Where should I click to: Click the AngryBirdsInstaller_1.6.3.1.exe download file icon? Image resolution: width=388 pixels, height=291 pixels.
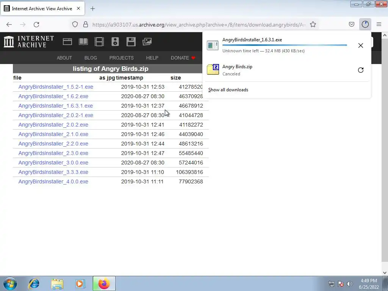(213, 45)
